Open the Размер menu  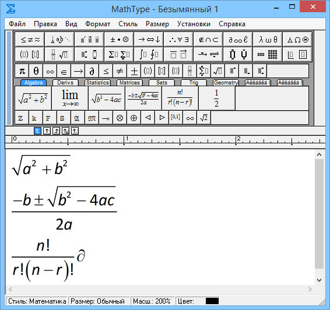157,24
